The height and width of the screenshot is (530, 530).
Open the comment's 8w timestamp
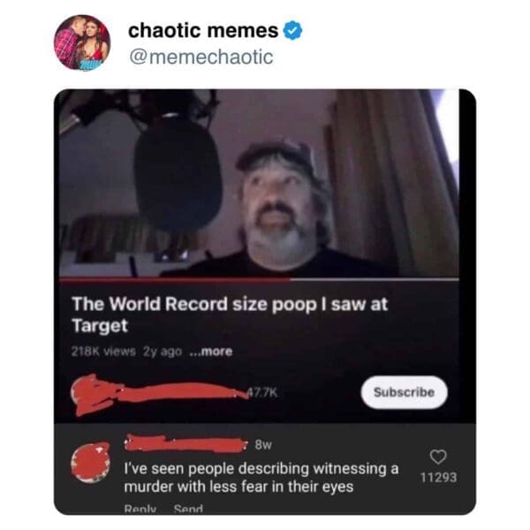263,445
